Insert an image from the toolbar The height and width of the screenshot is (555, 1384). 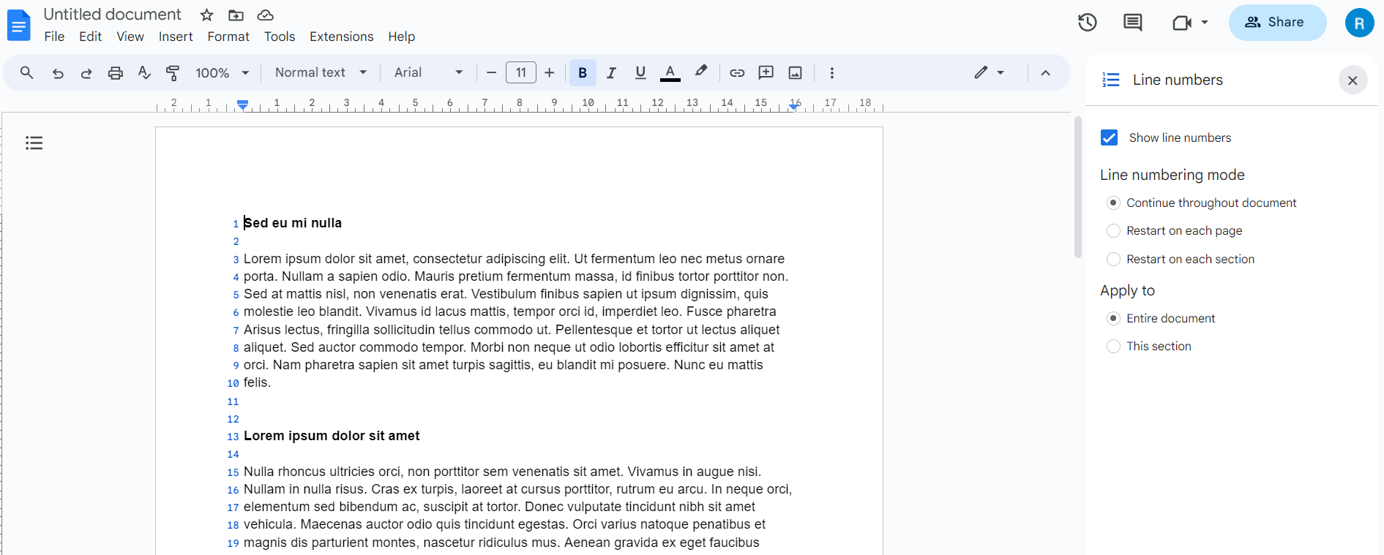point(796,72)
